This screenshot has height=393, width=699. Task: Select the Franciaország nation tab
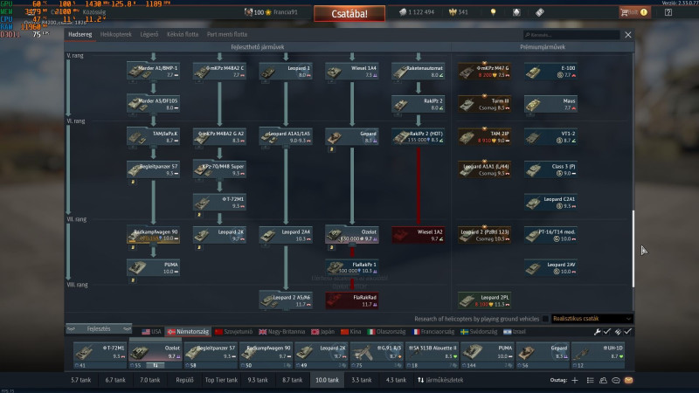433,332
